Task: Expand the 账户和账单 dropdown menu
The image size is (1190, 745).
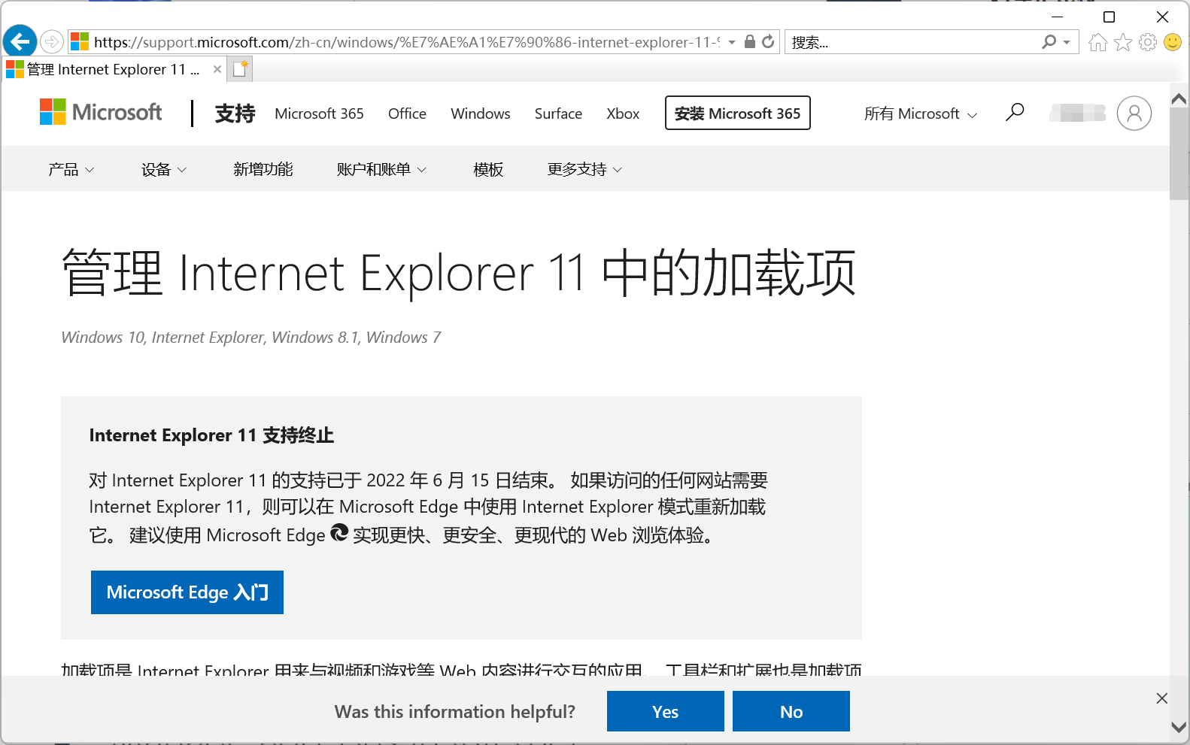Action: click(x=381, y=170)
